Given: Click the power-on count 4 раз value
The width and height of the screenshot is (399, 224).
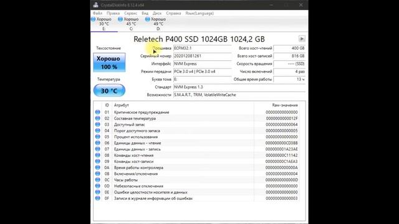Looking at the screenshot, I should (289, 72).
